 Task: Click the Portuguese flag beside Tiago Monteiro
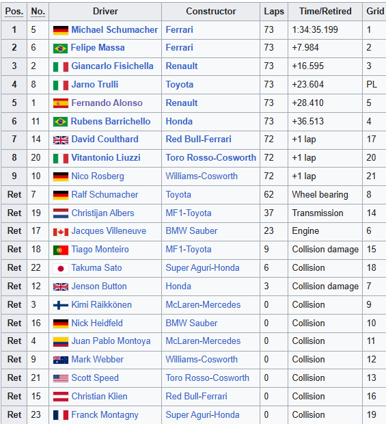pyautogui.click(x=61, y=250)
